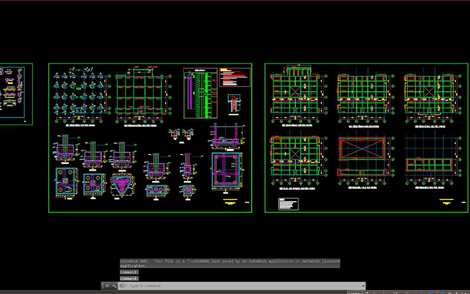Click the "Type a command" input field

pyautogui.click(x=235, y=286)
